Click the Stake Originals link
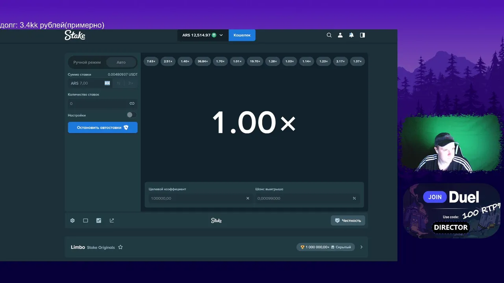Viewport: 504px width, 283px height. [101, 248]
